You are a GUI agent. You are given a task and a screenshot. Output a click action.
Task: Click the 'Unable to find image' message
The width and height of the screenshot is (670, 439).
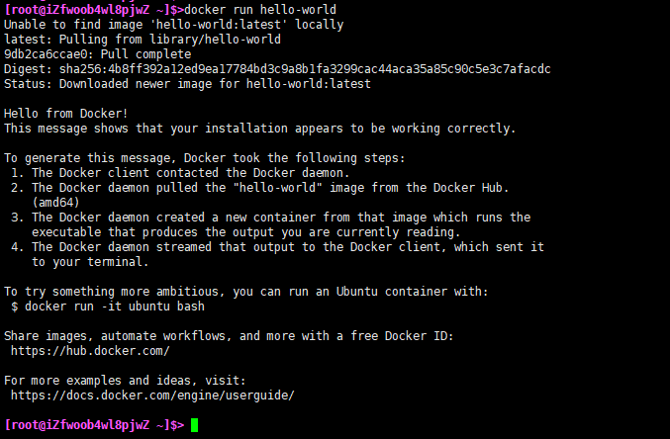[x=173, y=25]
